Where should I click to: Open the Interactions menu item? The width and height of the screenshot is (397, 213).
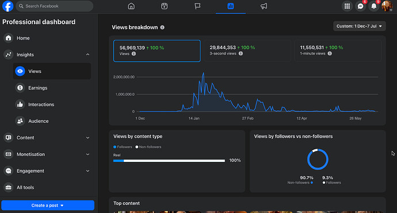click(x=52, y=104)
